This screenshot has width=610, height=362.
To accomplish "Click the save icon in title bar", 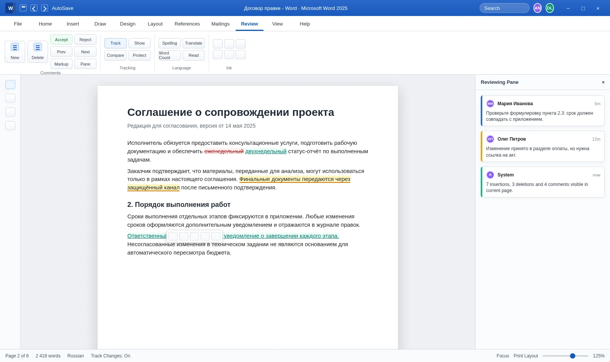I will (23, 8).
